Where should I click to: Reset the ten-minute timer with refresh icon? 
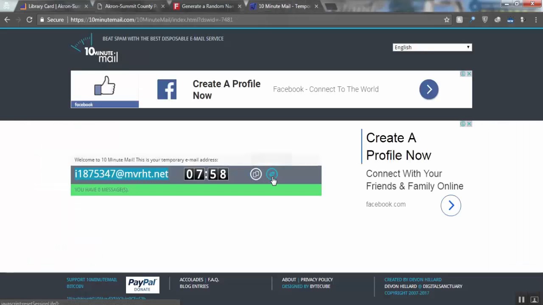272,174
